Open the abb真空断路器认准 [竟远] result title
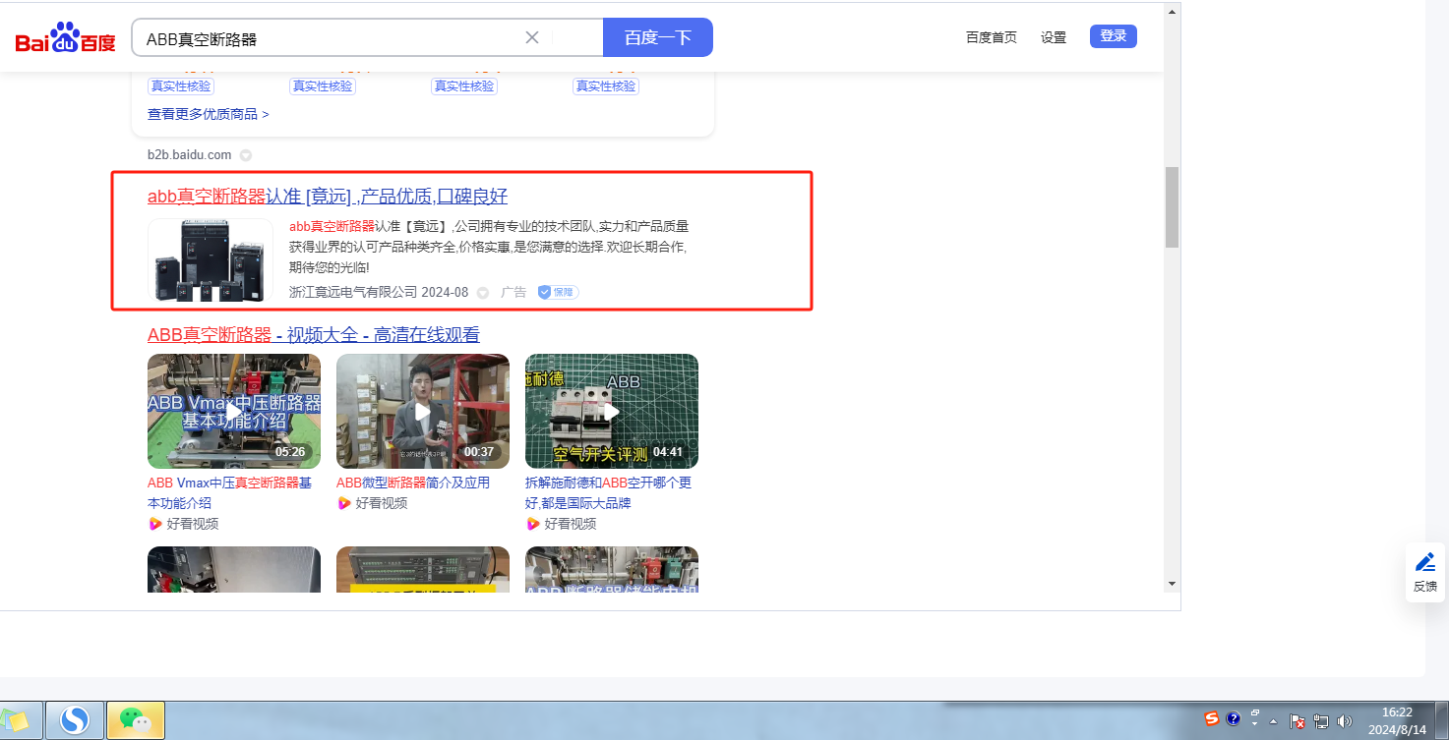The width and height of the screenshot is (1449, 740). coord(328,196)
